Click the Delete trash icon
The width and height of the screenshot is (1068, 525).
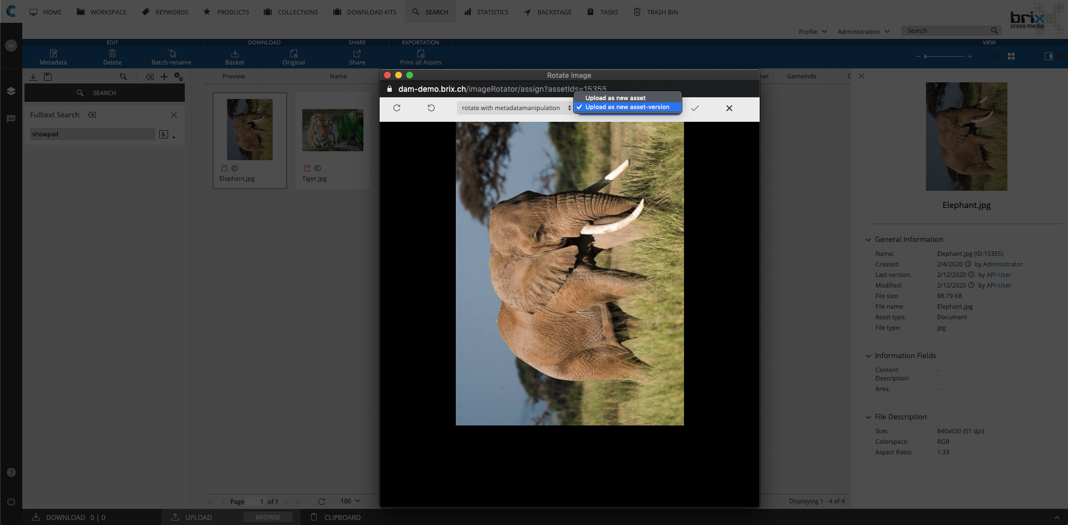pyautogui.click(x=112, y=54)
